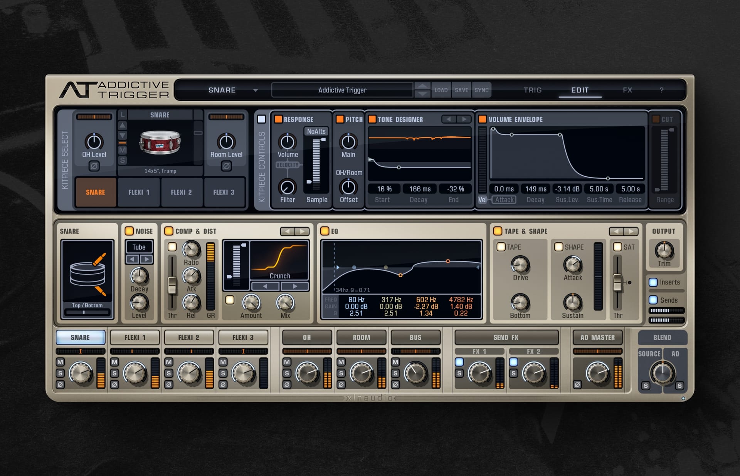
Task: Disable the PITCH section
Action: click(340, 119)
